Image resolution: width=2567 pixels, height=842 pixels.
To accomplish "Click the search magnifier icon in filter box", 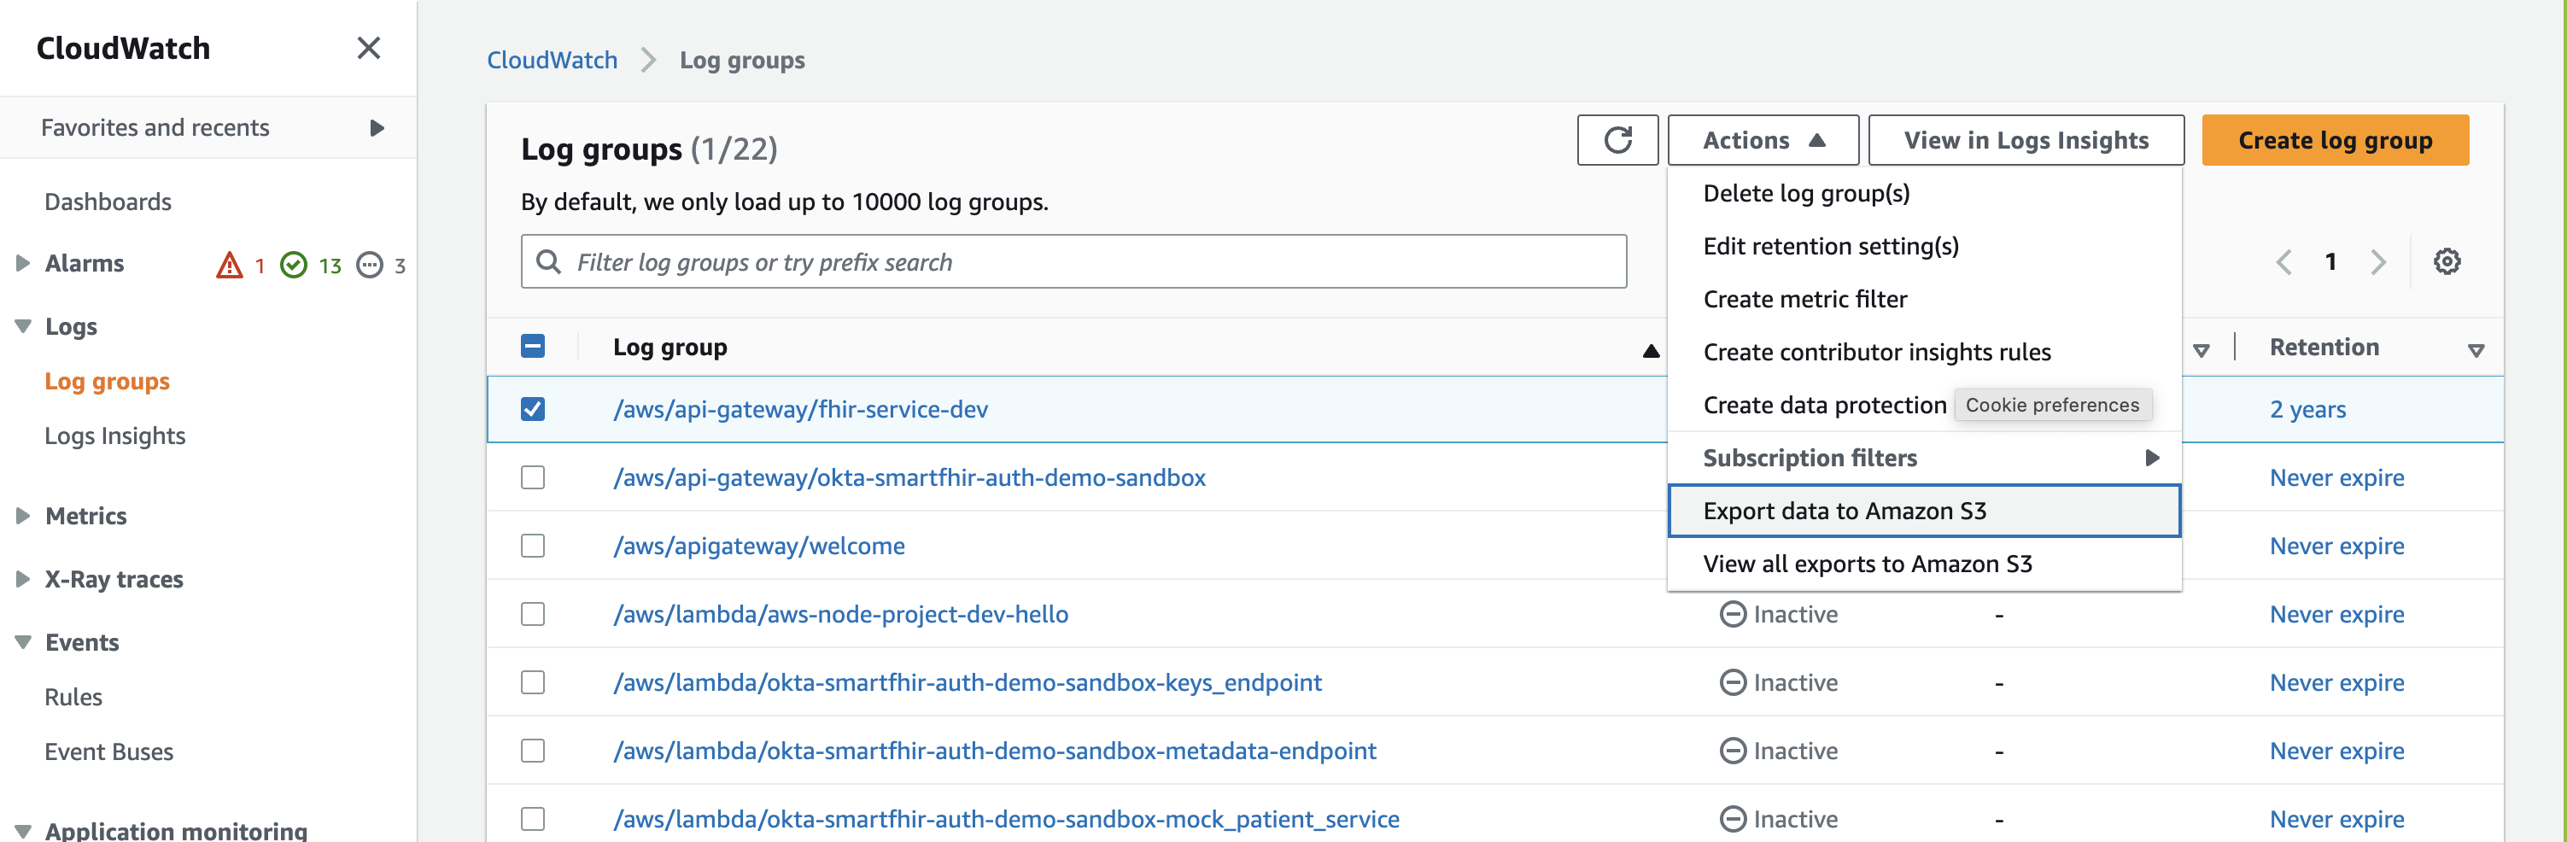I will [x=548, y=262].
